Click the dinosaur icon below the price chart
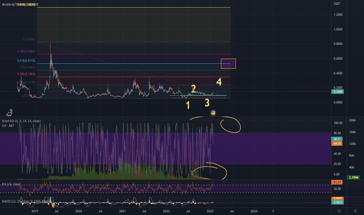The width and height of the screenshot is (364, 215). (x=9, y=113)
